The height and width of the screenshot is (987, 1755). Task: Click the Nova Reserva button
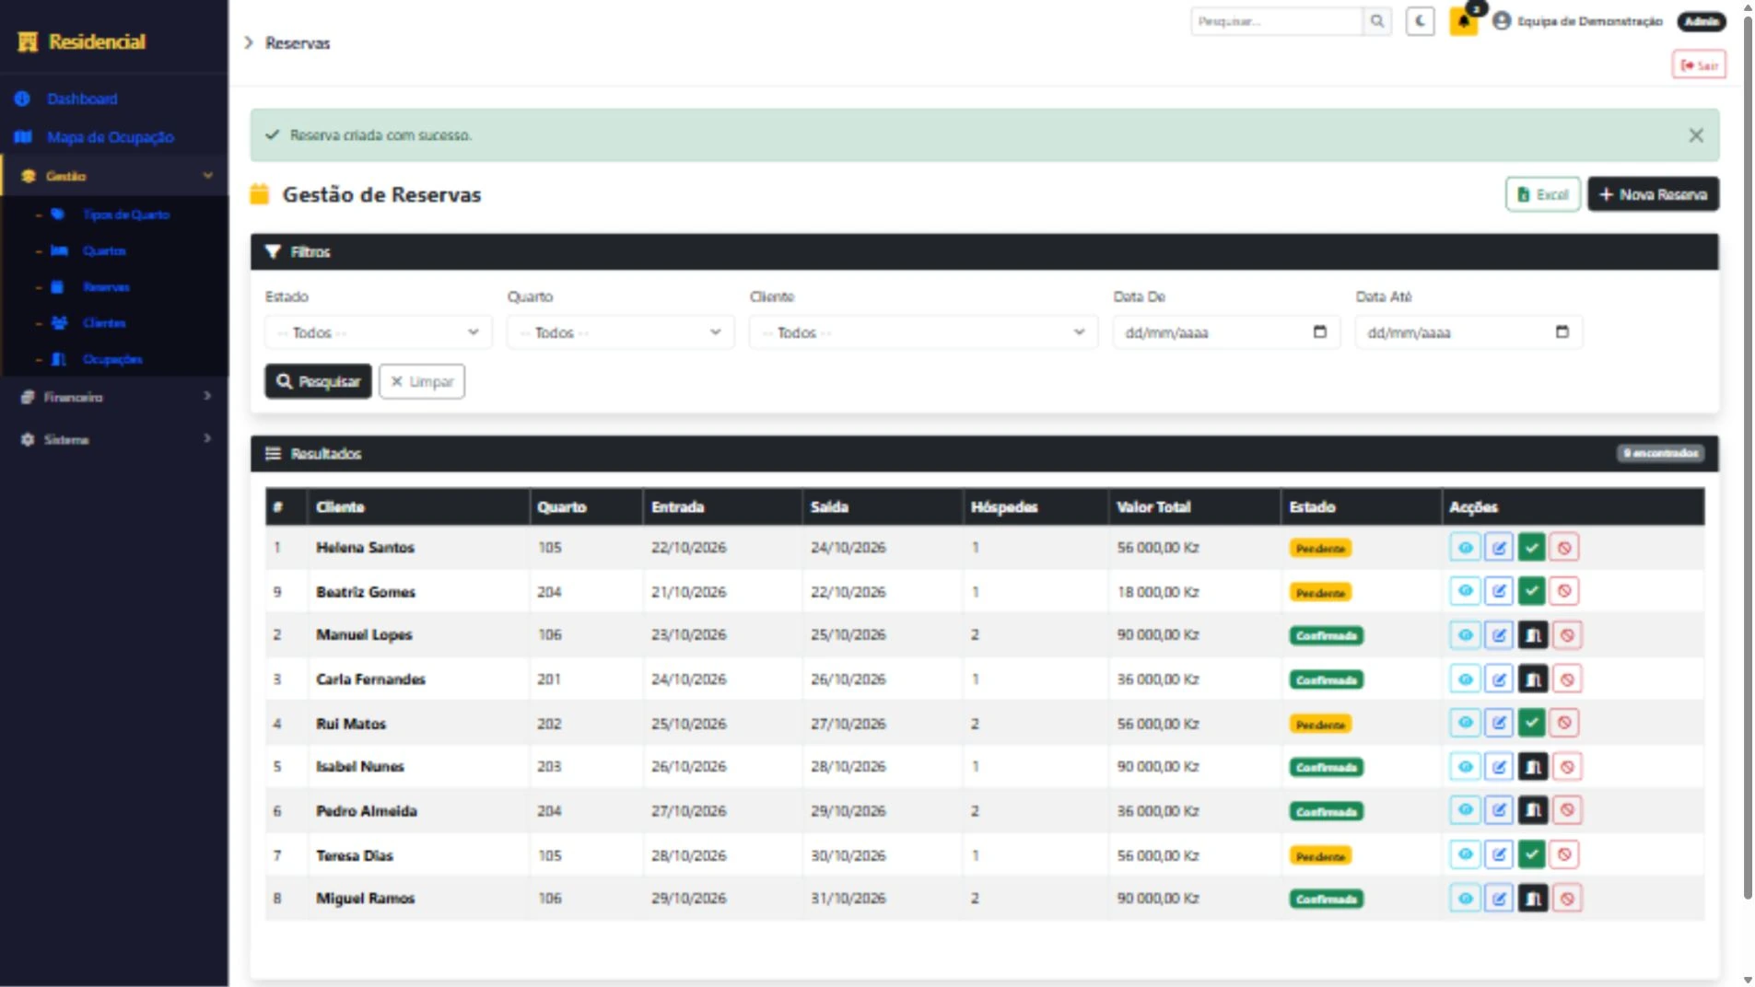point(1653,194)
